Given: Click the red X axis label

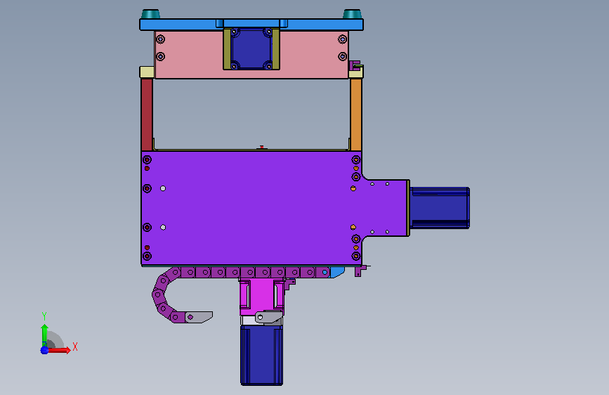Looking at the screenshot, I should (75, 347).
